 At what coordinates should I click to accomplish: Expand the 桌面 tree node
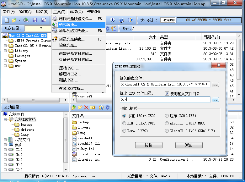coord(5,145)
